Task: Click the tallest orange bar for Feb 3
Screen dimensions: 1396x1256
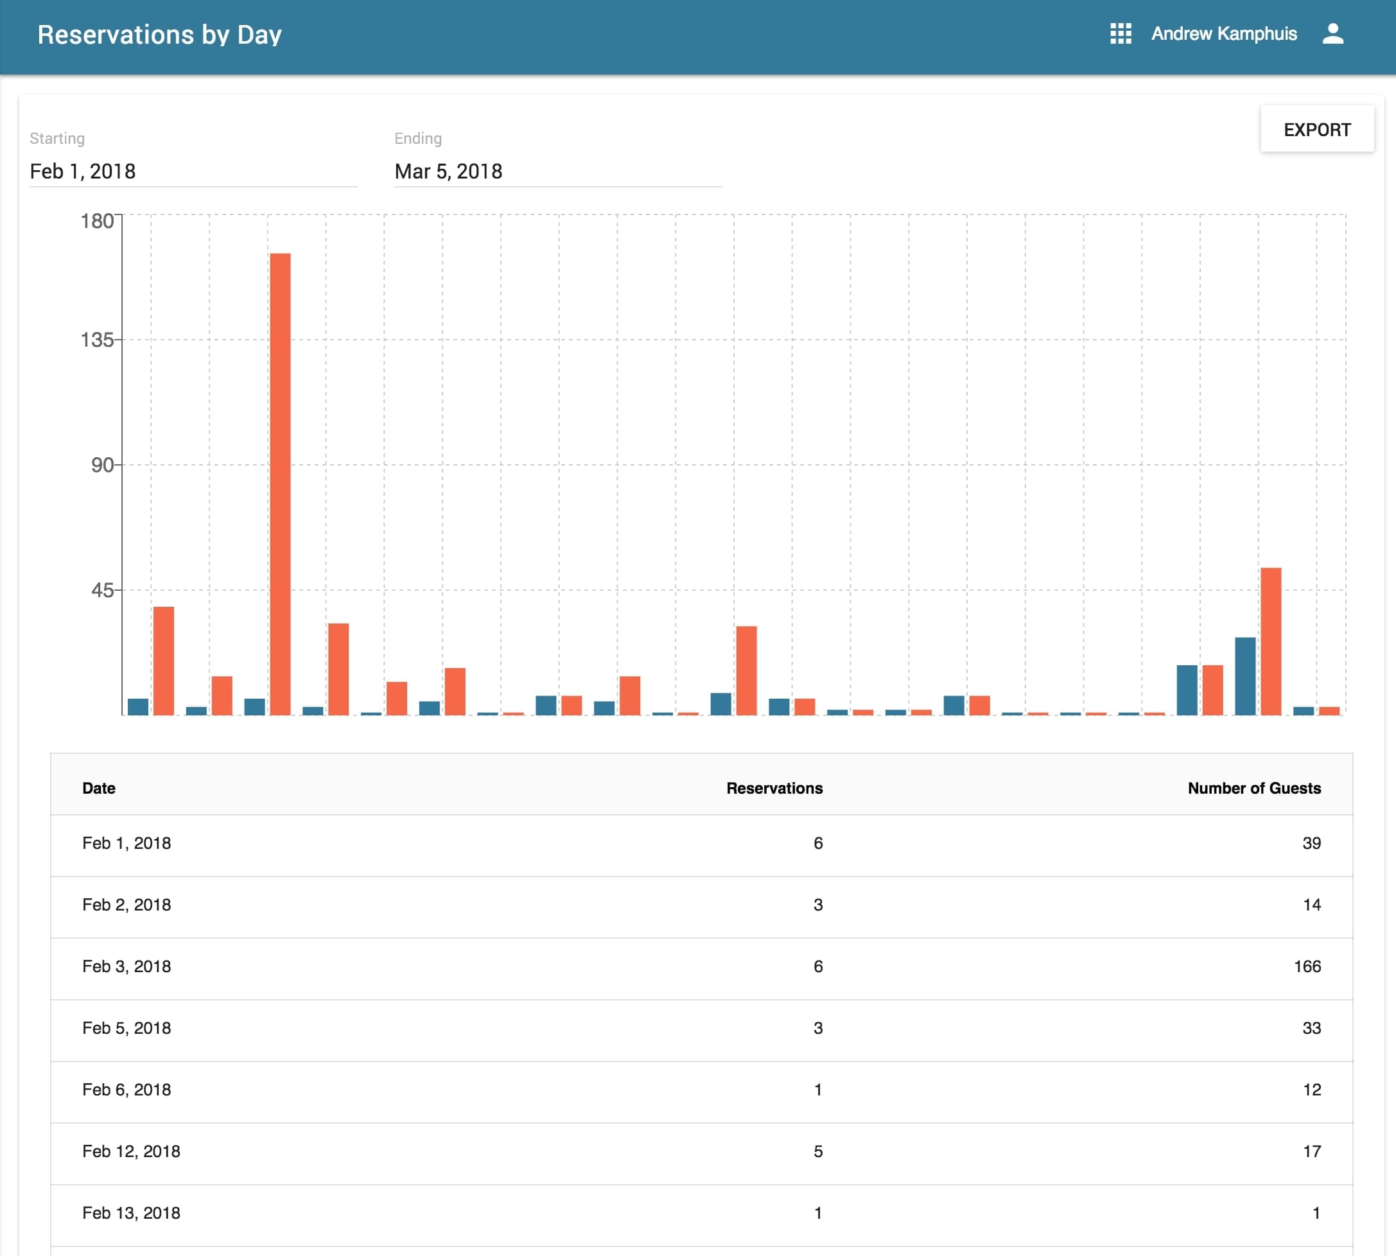Action: tap(280, 483)
